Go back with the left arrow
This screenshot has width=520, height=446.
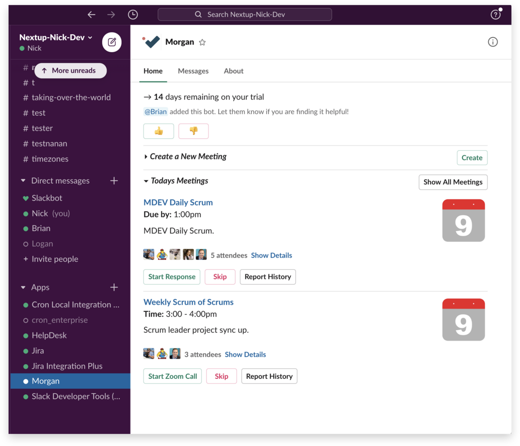[91, 15]
